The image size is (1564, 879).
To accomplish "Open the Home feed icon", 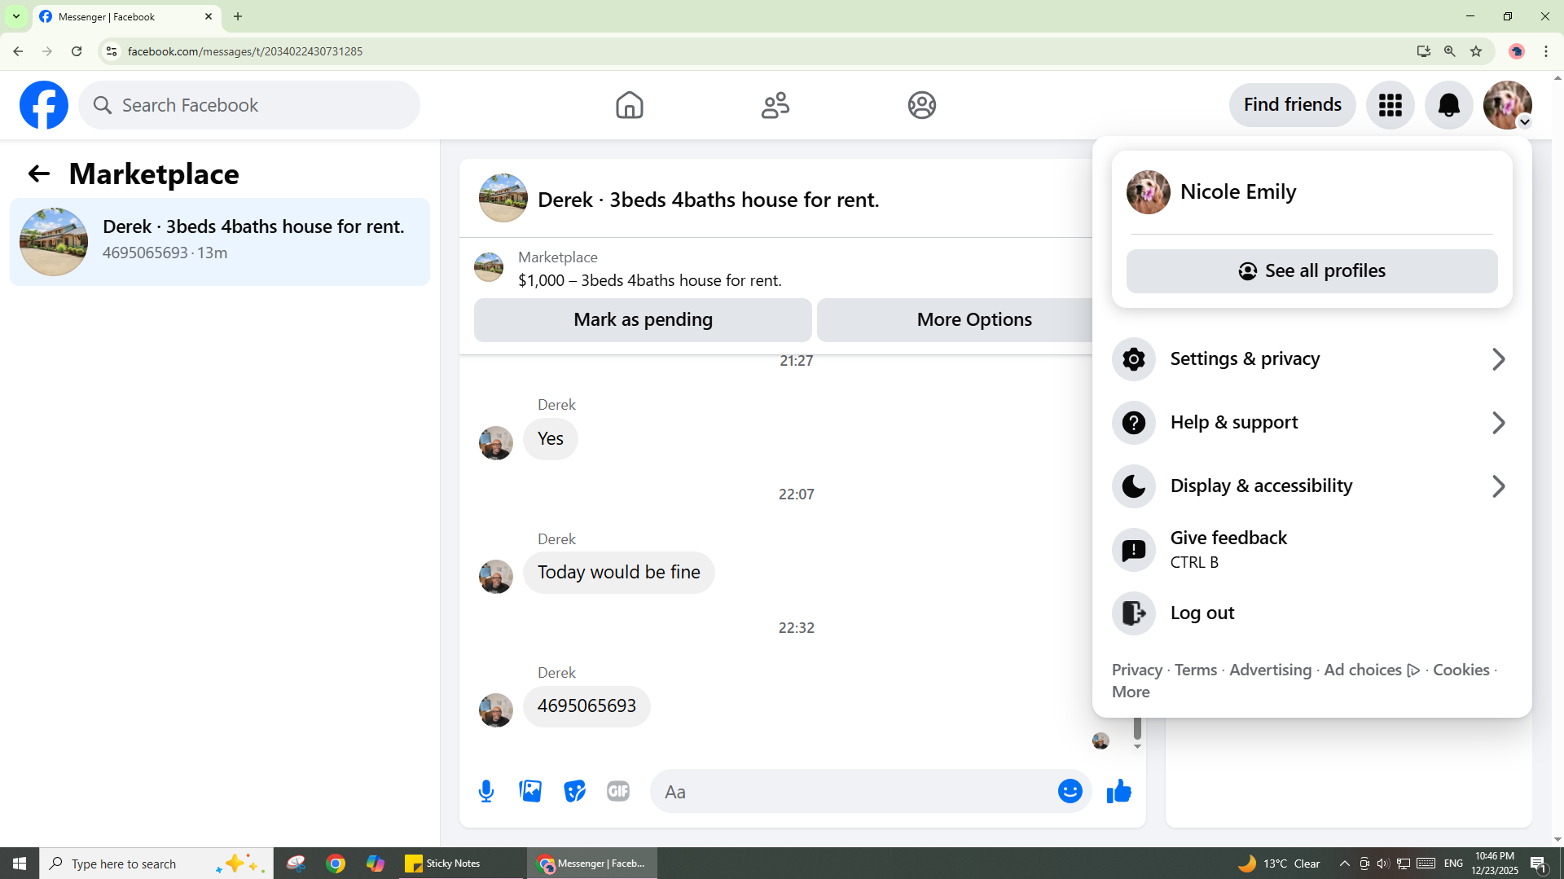I will 629,105.
